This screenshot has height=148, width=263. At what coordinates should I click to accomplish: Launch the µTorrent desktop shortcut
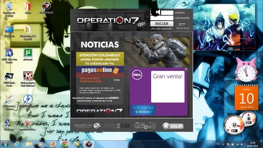point(28,53)
